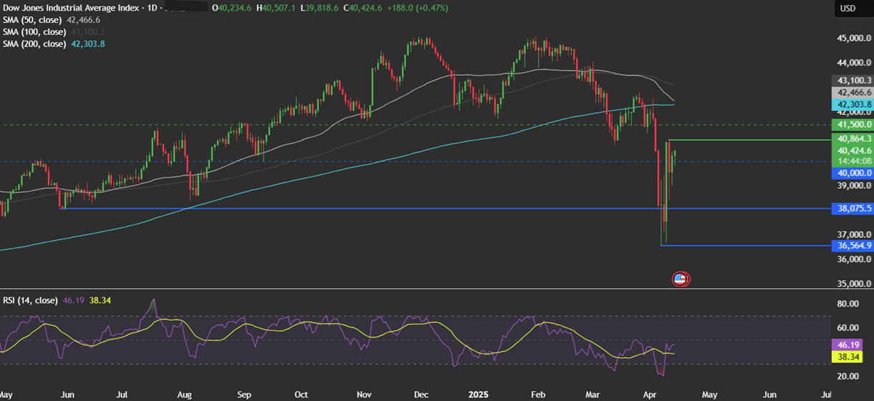Click the 45,000.0 price axis label
Image resolution: width=874 pixels, height=401 pixels.
coord(853,39)
